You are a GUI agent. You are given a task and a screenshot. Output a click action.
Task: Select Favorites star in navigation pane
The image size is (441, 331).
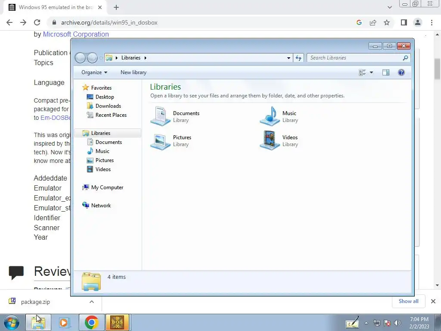[86, 87]
